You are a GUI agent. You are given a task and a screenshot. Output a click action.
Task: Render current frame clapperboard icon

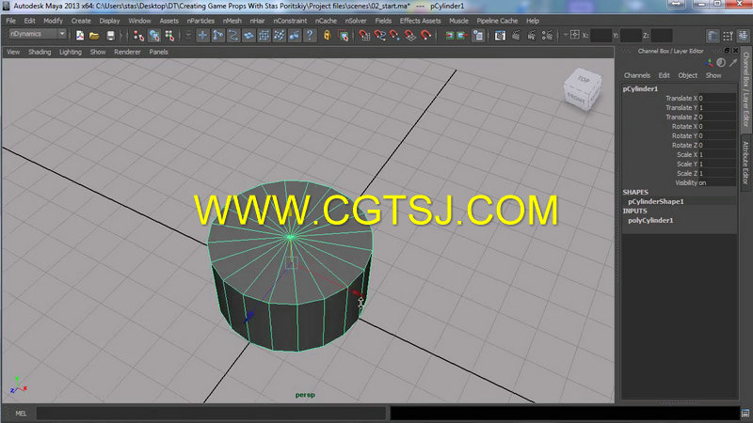coord(516,36)
